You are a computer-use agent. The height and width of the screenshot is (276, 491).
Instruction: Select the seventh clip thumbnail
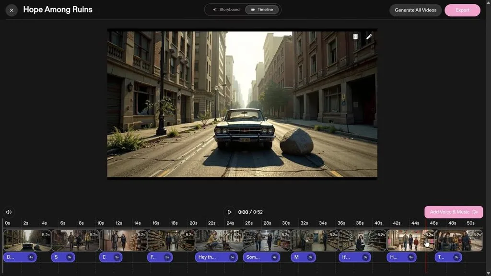click(315, 241)
